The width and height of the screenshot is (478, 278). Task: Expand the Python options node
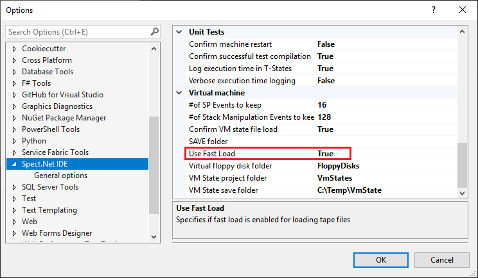point(14,141)
